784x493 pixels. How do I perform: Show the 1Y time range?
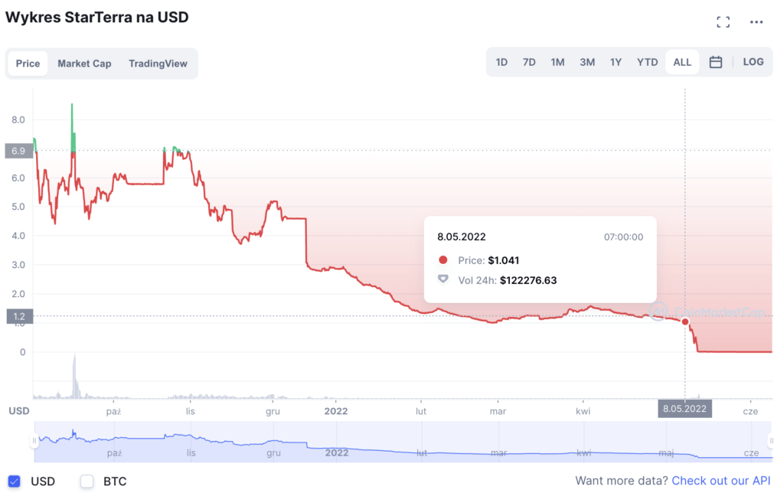[616, 62]
